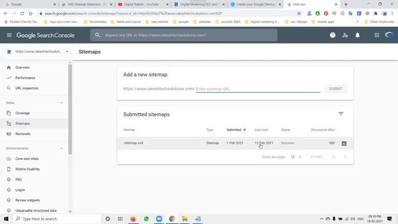
Task: Change Rows per page dropdown
Action: [296, 157]
